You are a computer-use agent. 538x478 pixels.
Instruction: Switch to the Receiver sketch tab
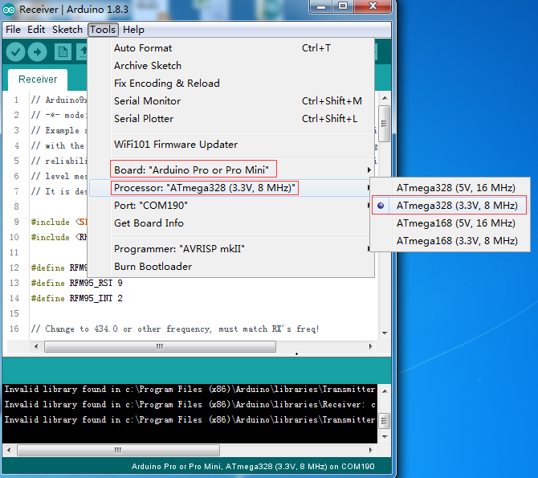[x=38, y=80]
